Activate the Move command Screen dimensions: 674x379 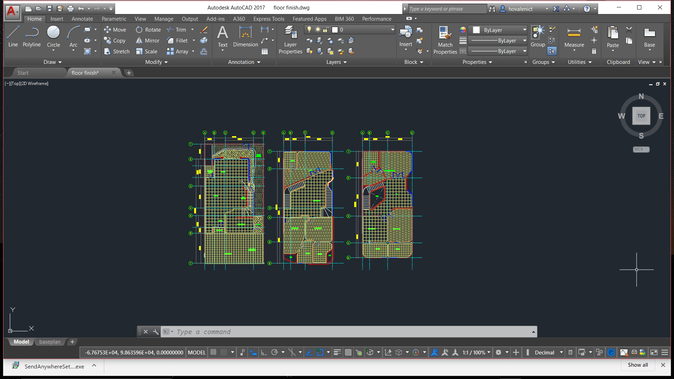point(115,29)
